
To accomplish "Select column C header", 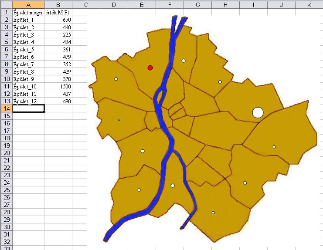I will 86,5.
